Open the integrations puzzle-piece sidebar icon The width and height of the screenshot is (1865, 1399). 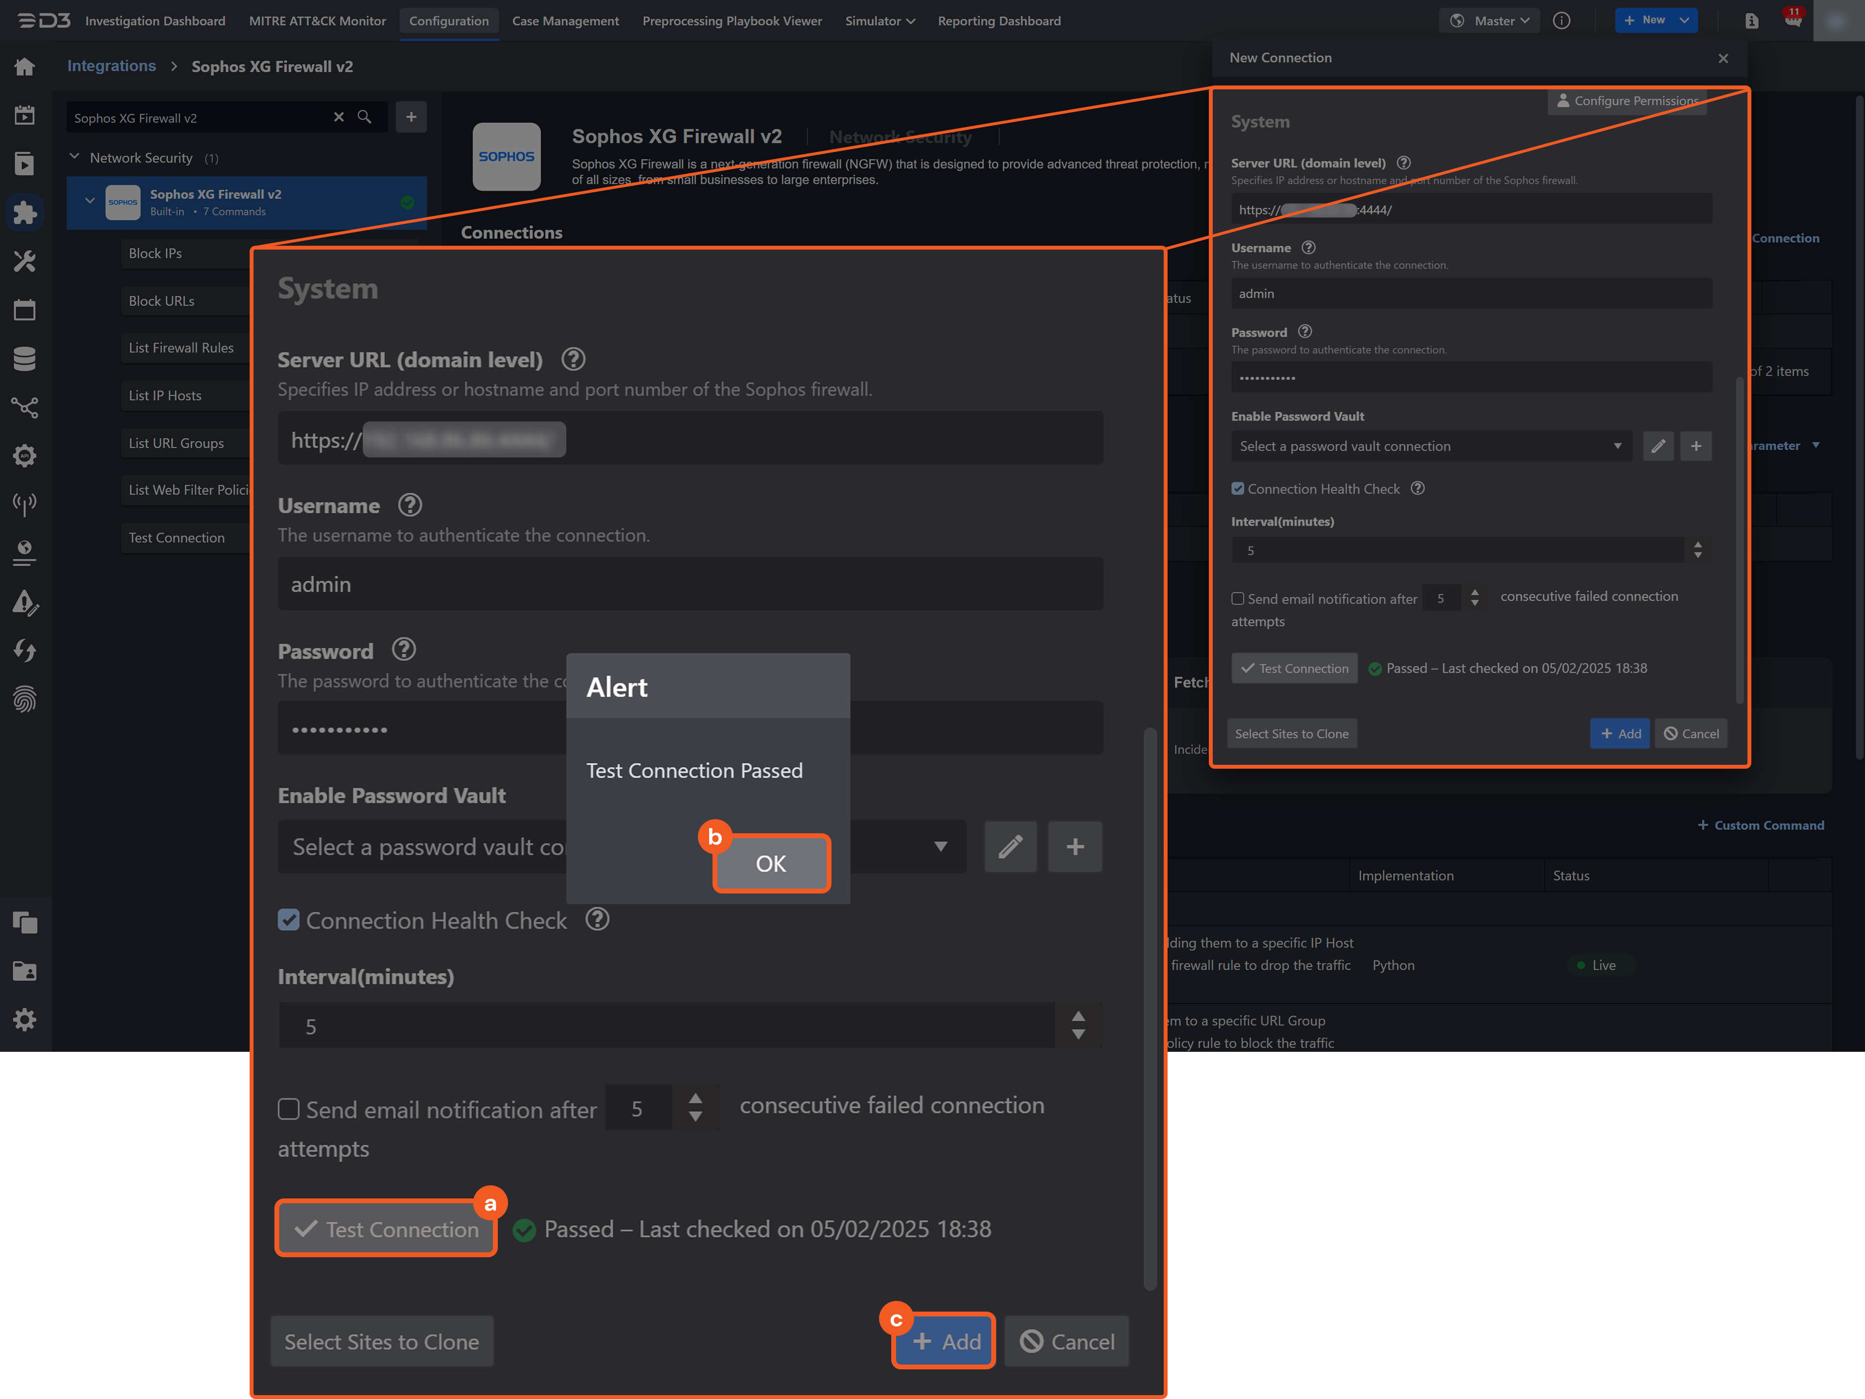click(24, 212)
